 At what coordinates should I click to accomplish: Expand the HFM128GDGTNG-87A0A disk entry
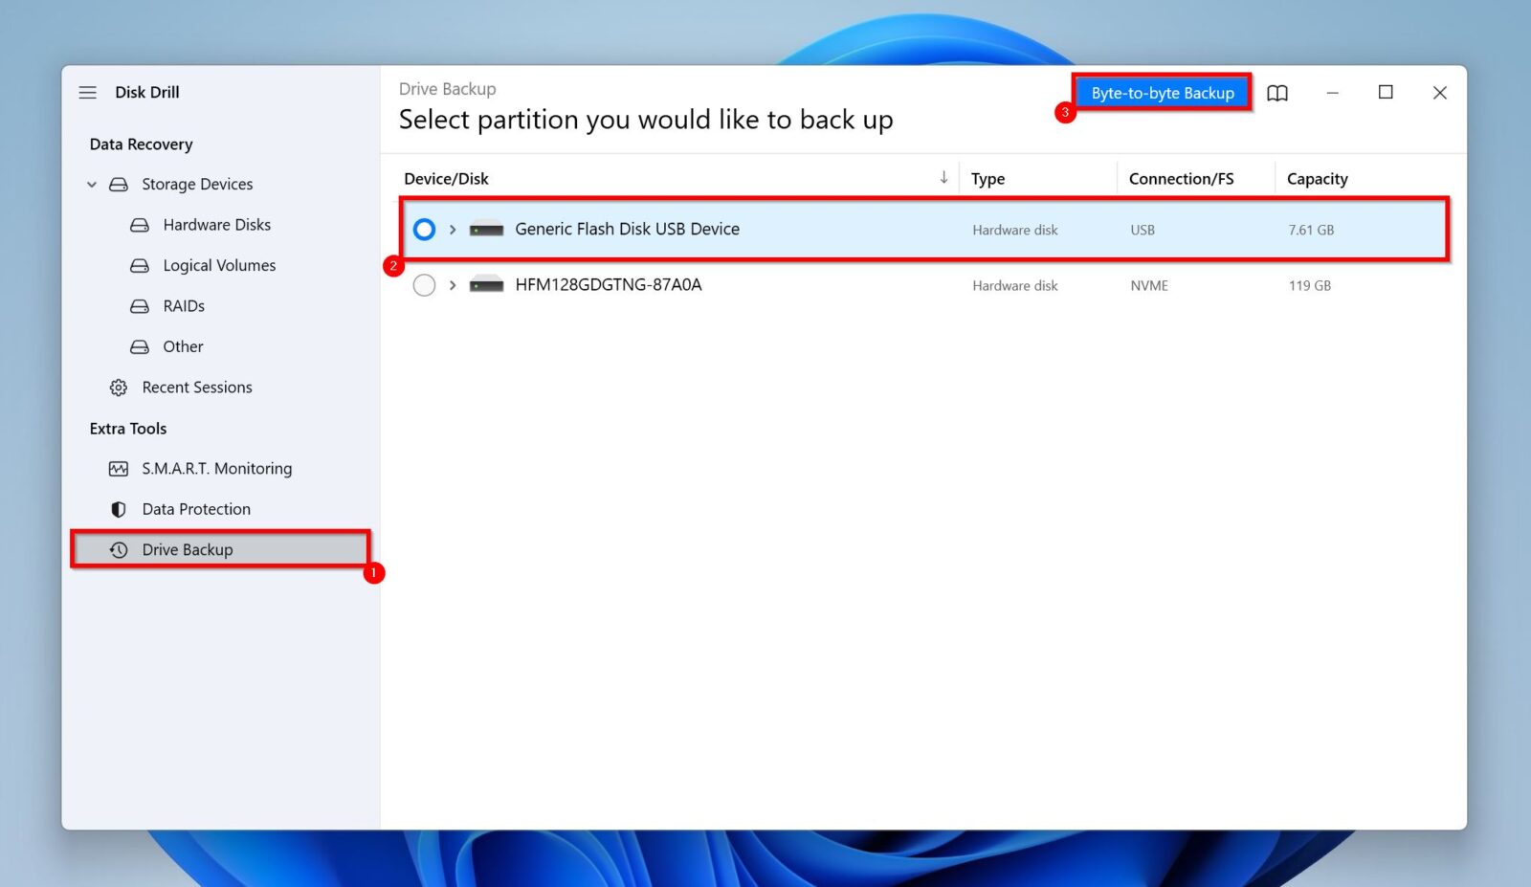click(x=451, y=284)
